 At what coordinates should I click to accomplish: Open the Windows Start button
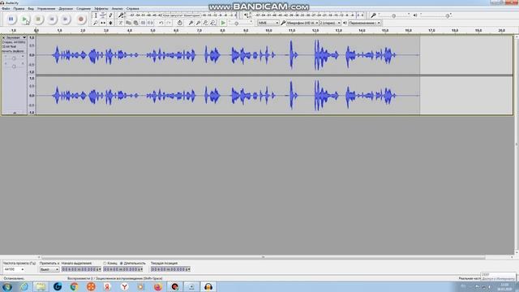[x=7, y=286]
